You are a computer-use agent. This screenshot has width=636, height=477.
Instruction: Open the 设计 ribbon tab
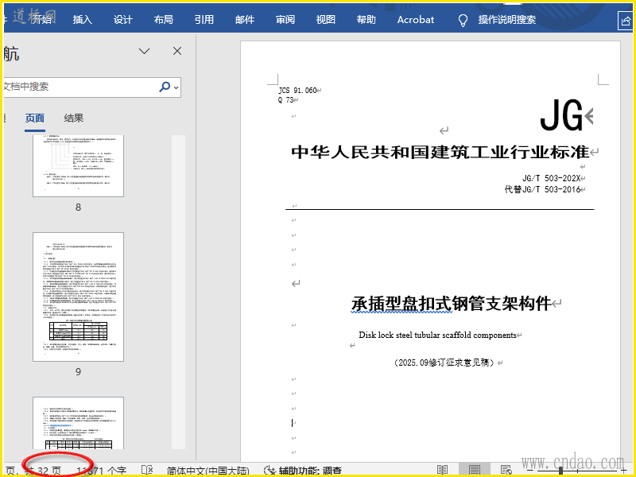coord(123,19)
